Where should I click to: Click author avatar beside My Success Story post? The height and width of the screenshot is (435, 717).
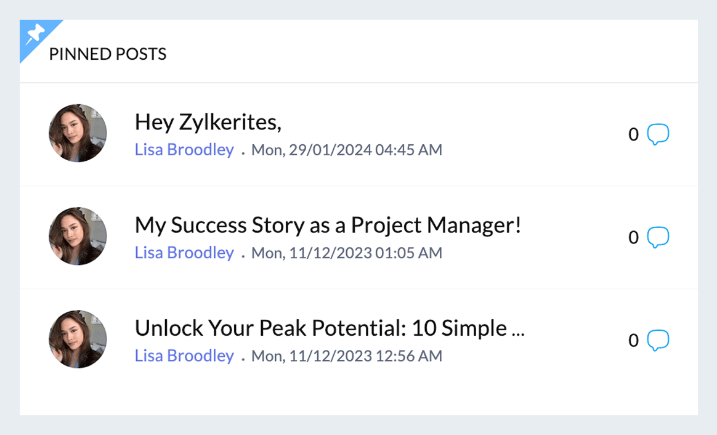[78, 236]
